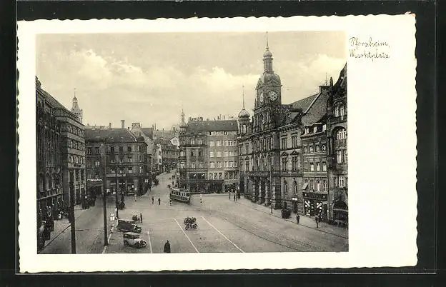Screen dimensions: 446x287
Task: Click the clock face on the tower
Action: (x=273, y=96)
